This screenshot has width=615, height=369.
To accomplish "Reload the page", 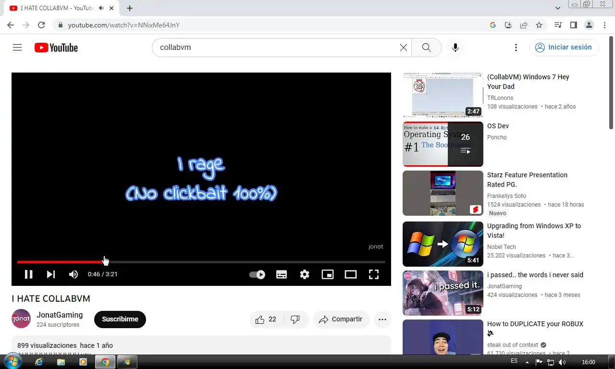I will pos(41,25).
